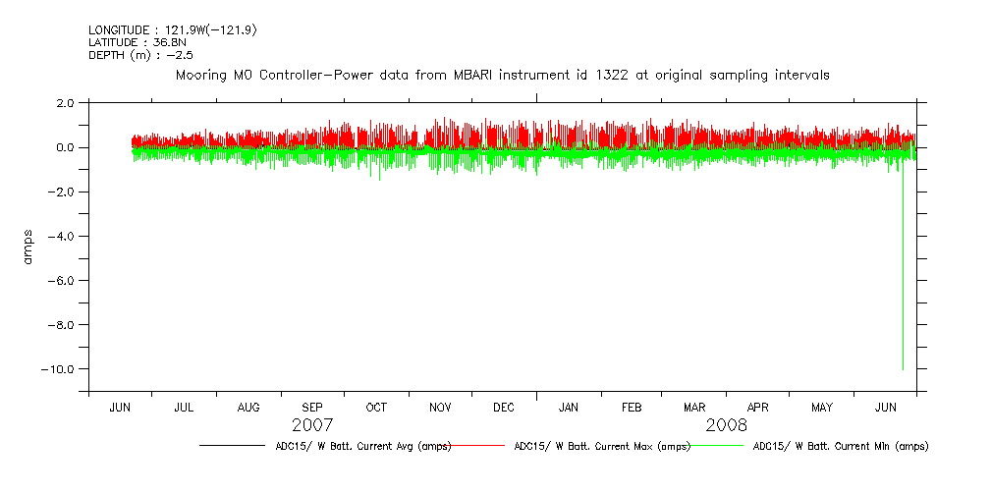Click the 2007 year label

pos(312,425)
